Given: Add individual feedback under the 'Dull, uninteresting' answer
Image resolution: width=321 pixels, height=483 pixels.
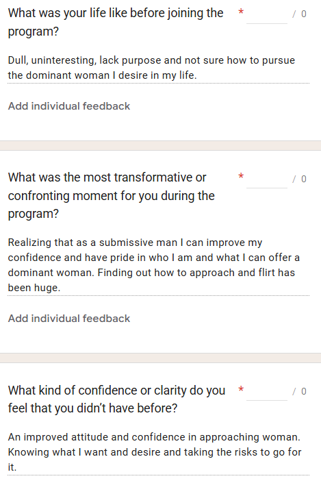Looking at the screenshot, I should (69, 106).
